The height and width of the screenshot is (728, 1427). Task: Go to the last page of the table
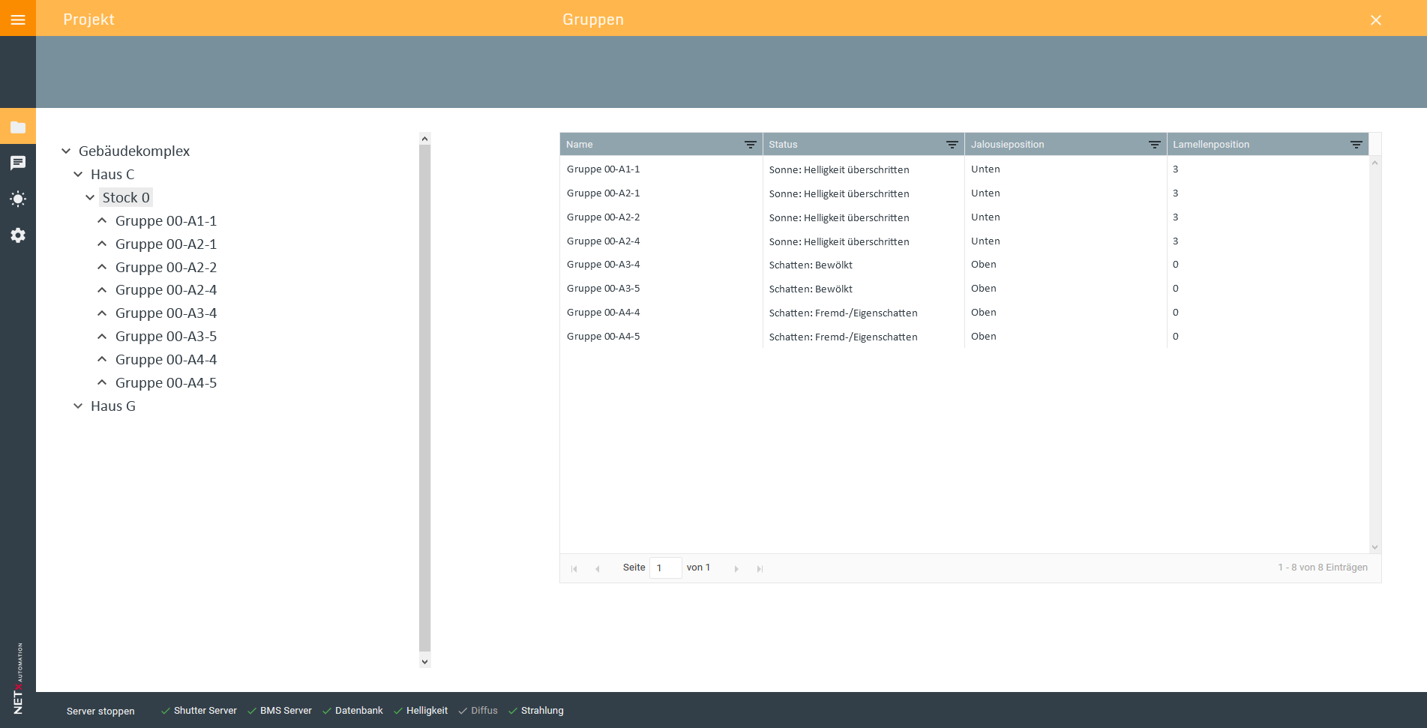pos(760,569)
